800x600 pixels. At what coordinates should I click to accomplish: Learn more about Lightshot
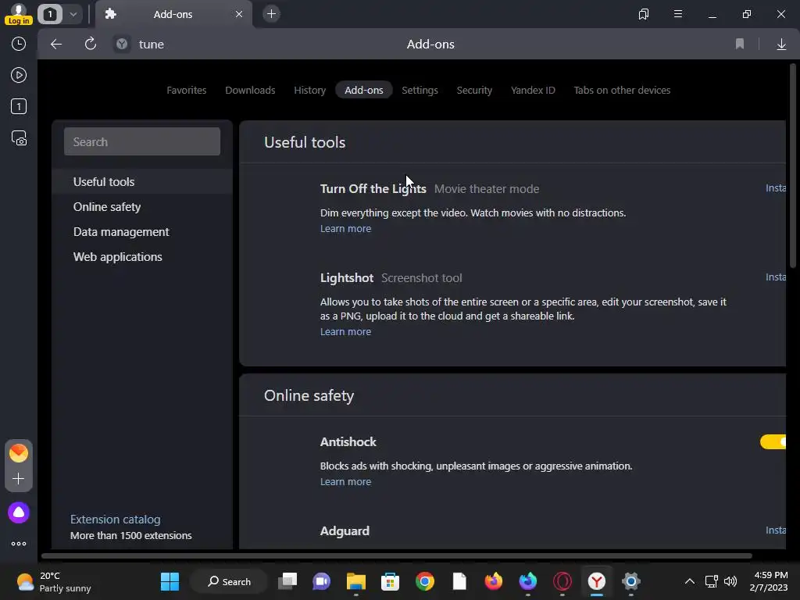[345, 331]
